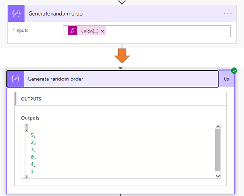Screen dimensions: 244x196
Task: Click the fx expression icon in Inputs
Action: (73, 31)
